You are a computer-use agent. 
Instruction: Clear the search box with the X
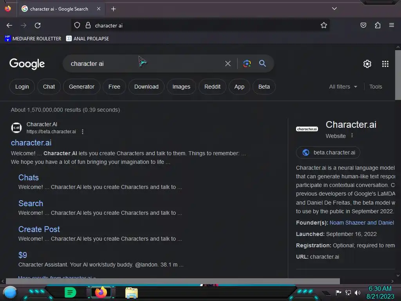coord(228,63)
